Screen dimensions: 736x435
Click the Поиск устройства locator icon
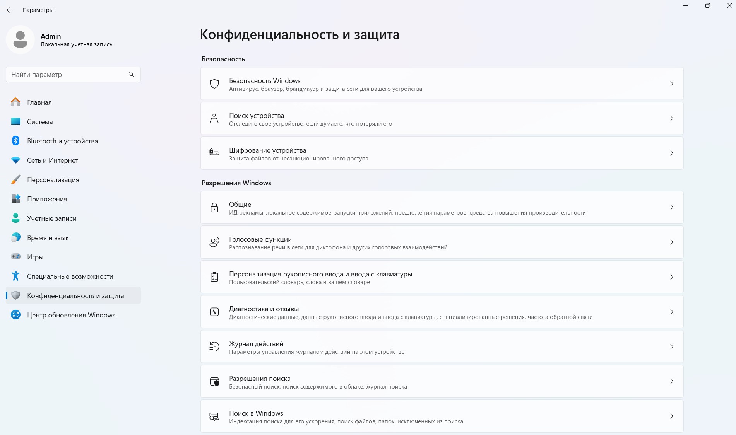point(214,118)
